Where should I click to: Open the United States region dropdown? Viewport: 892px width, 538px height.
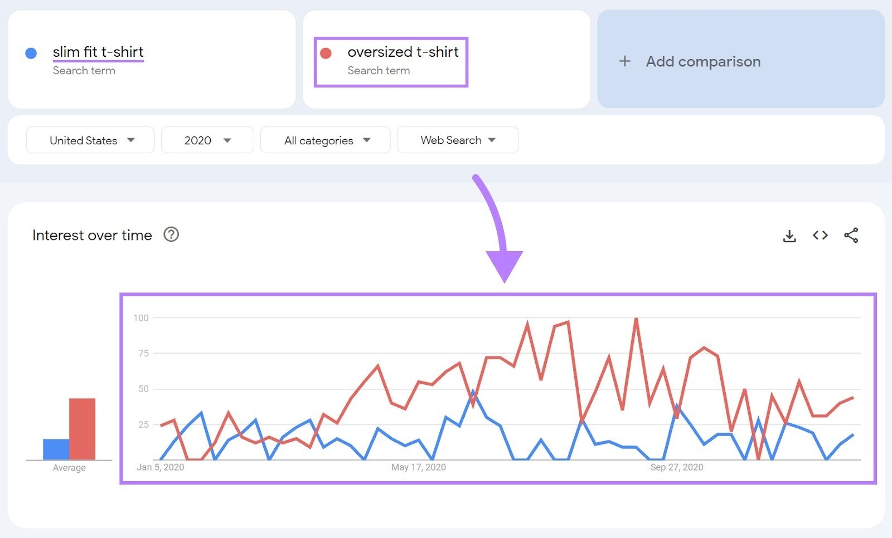(90, 140)
